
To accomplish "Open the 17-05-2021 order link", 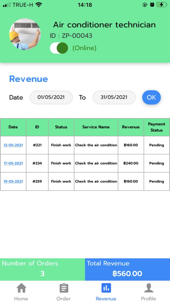I will coord(13,163).
